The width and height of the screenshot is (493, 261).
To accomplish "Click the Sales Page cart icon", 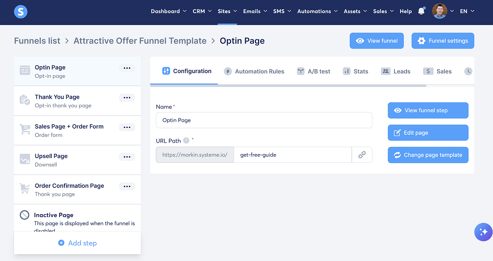I will pyautogui.click(x=25, y=129).
